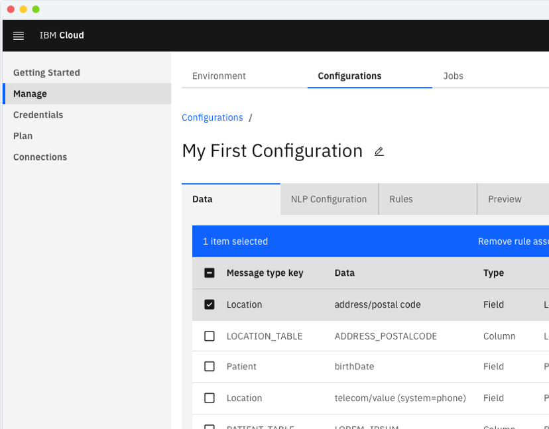Screen dimensions: 549x429
Task: Open the Jobs tab
Action: [x=453, y=76]
